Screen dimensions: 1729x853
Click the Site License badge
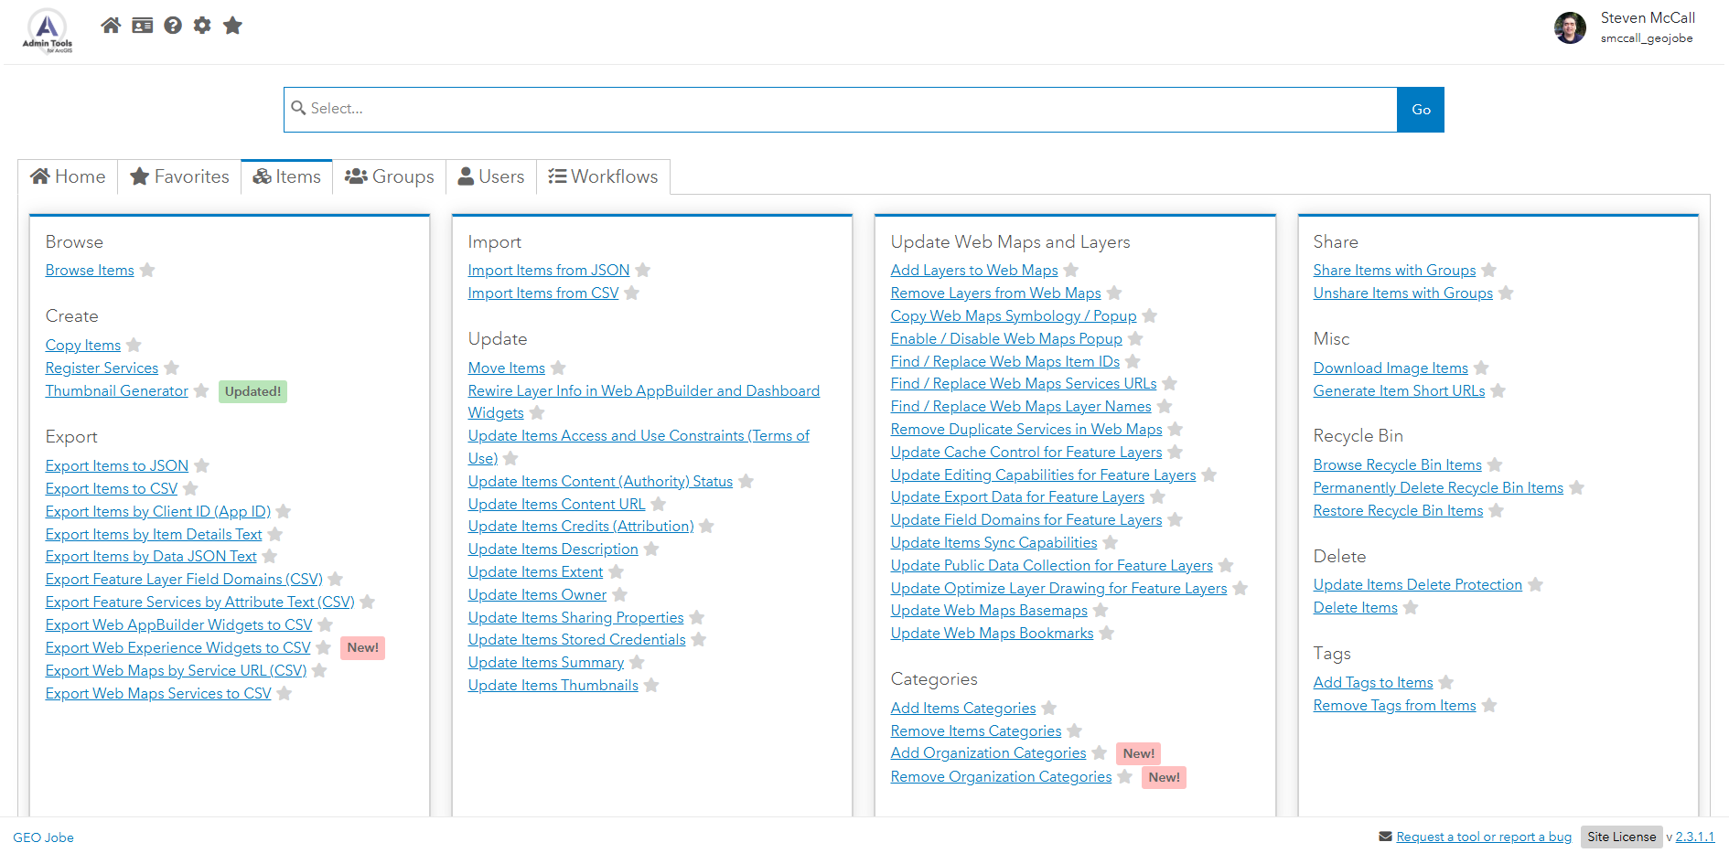coord(1621,837)
